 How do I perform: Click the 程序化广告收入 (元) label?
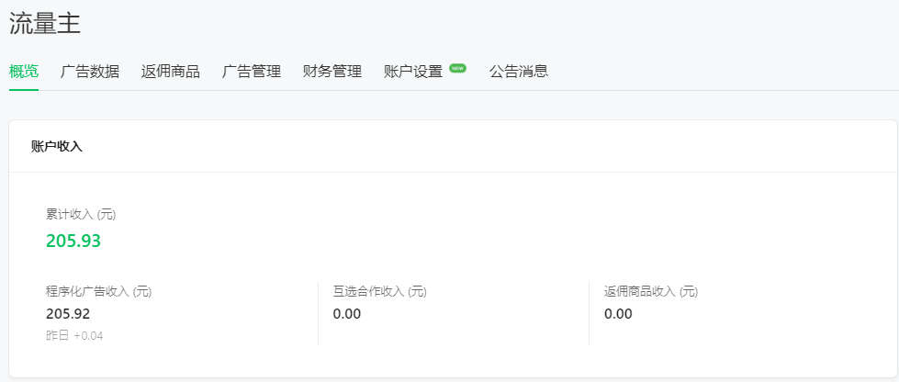[x=98, y=291]
